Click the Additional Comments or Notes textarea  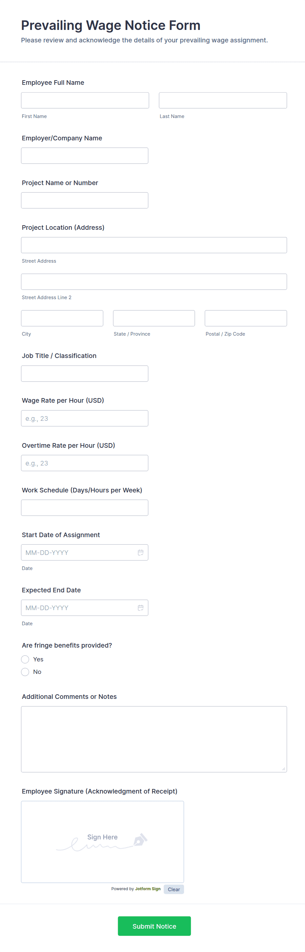tap(154, 739)
